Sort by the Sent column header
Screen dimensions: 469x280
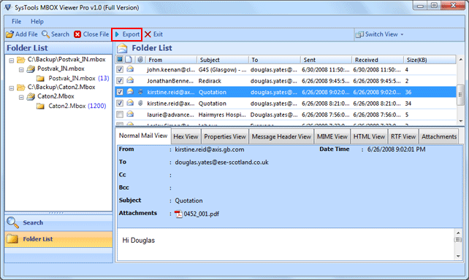point(327,60)
